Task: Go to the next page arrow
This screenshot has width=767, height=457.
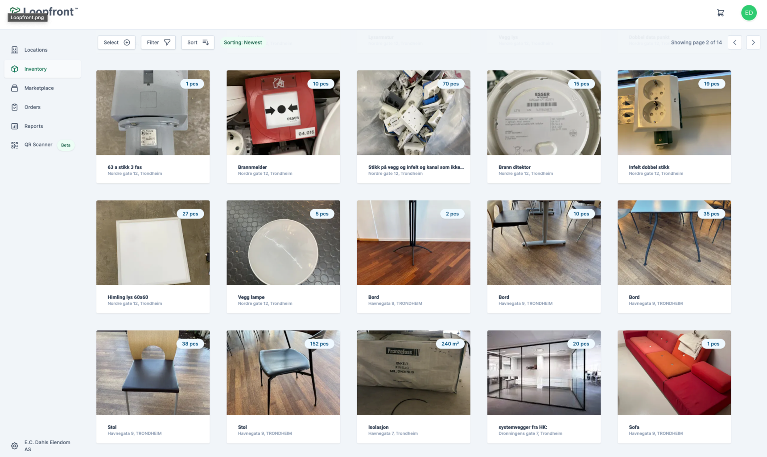Action: pyautogui.click(x=753, y=43)
